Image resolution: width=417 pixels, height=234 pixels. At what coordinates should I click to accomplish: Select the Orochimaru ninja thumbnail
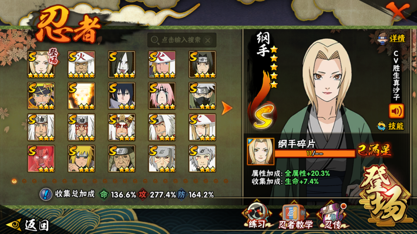(x=122, y=64)
